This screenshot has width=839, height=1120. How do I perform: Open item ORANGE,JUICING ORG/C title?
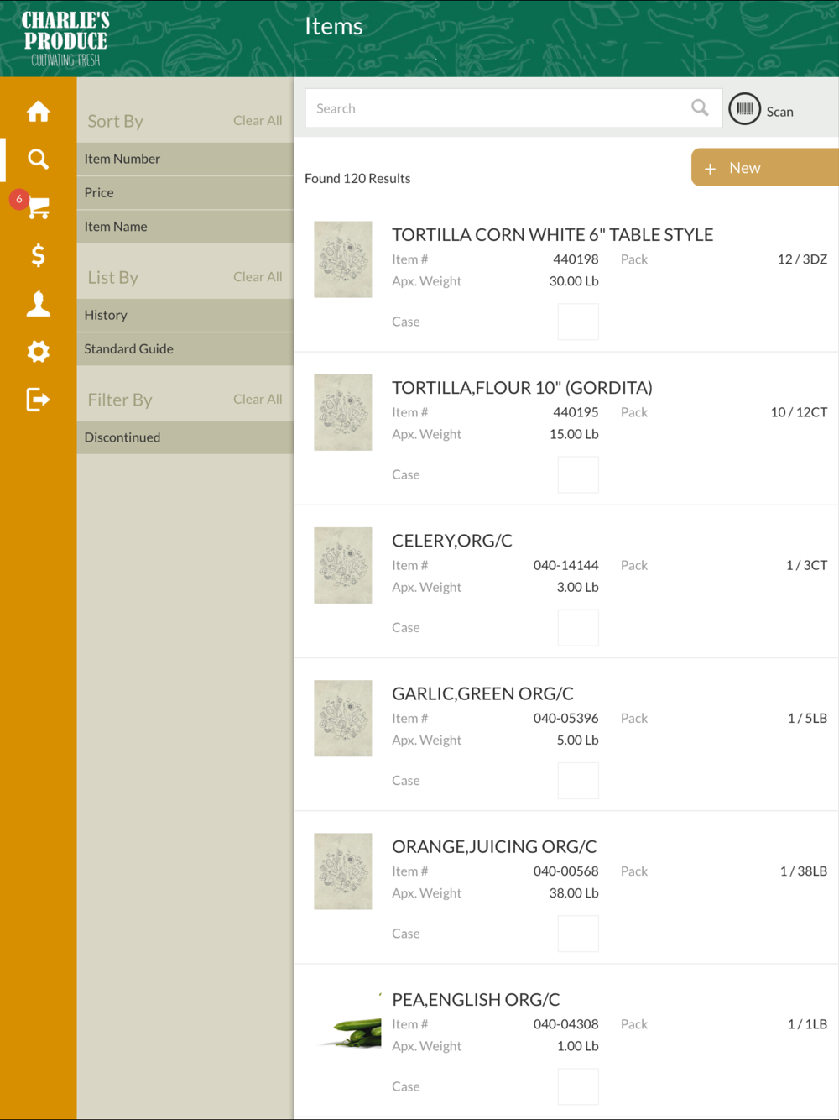click(x=494, y=846)
